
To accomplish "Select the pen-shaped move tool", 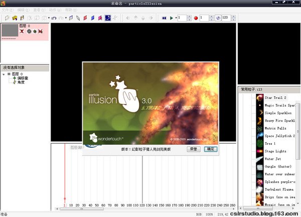I will (x=78, y=18).
